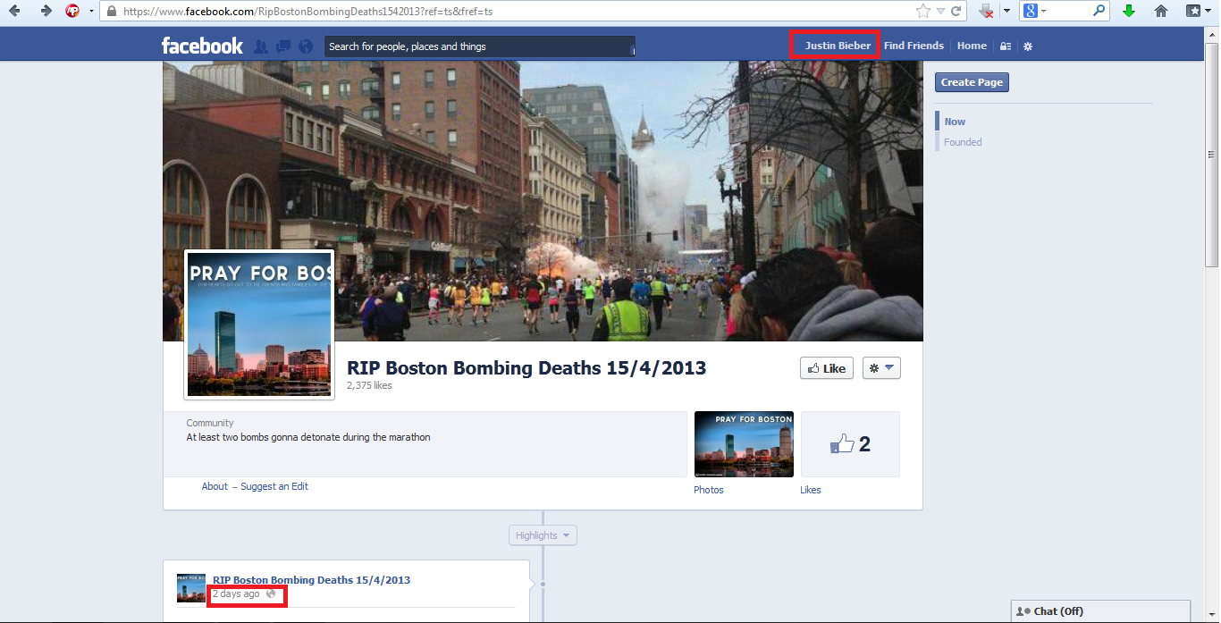This screenshot has height=623, width=1221.
Task: Go forward with the browser forward arrow
Action: [x=46, y=12]
